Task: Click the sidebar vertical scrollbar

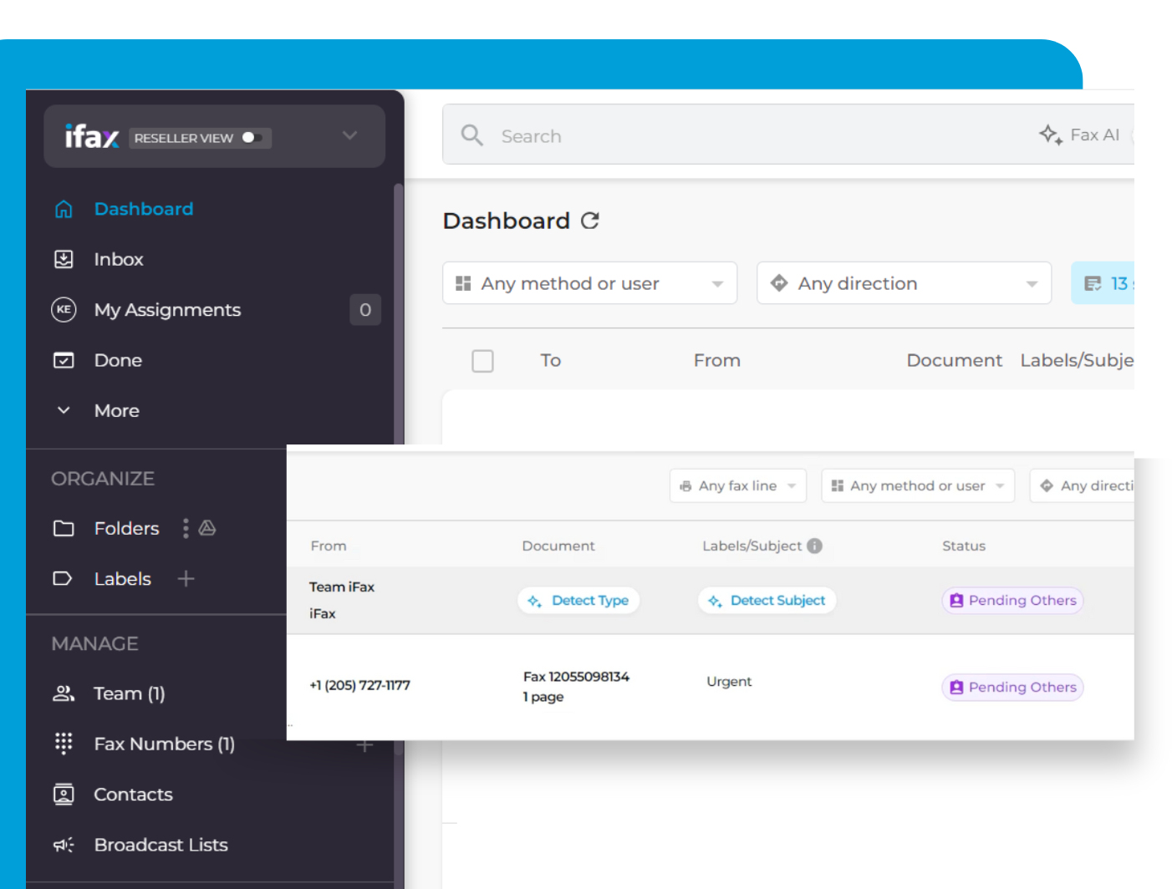Action: coord(399,334)
